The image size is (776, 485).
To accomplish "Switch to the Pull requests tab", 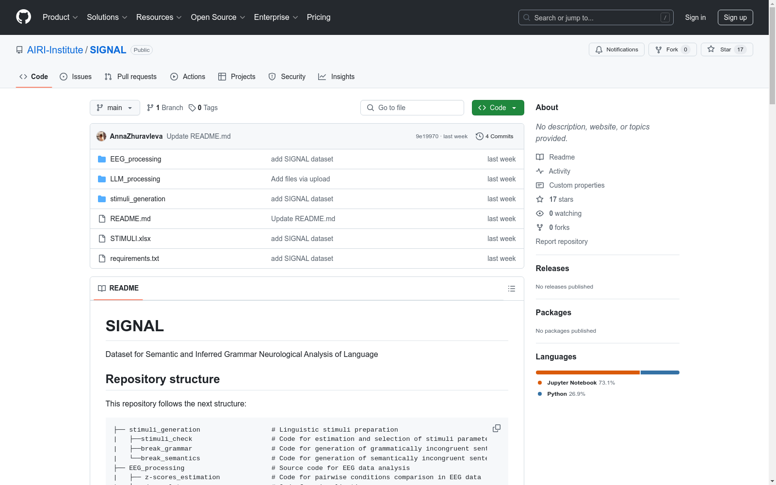I will click(130, 77).
